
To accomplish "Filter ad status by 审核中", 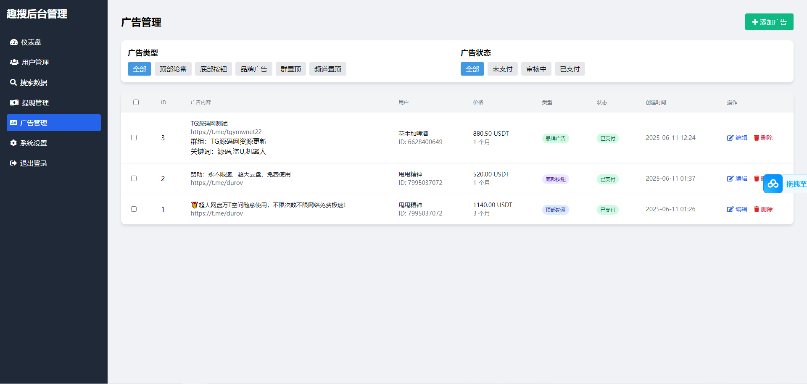I will (536, 69).
